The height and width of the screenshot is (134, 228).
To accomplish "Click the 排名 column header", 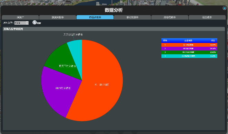I will pos(165,41).
